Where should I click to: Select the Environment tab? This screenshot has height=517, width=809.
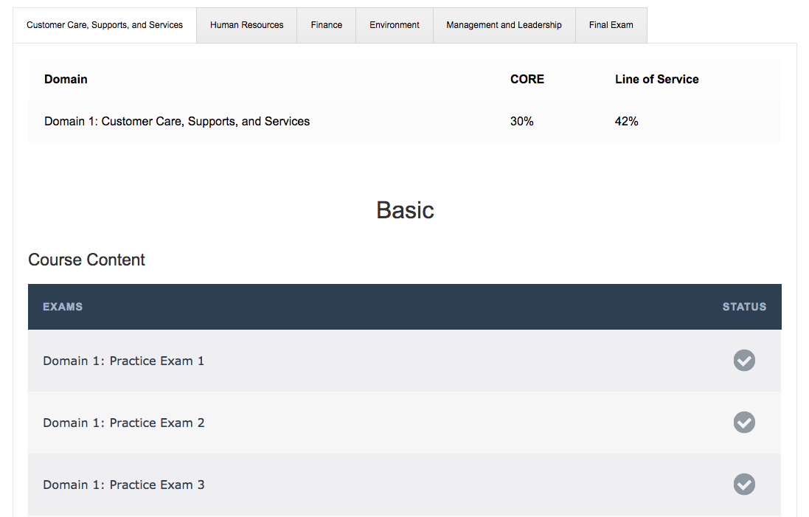(395, 24)
